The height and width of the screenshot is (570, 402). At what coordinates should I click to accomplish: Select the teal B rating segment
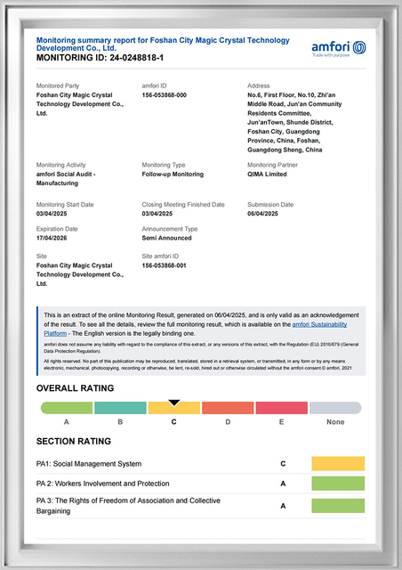click(x=120, y=408)
